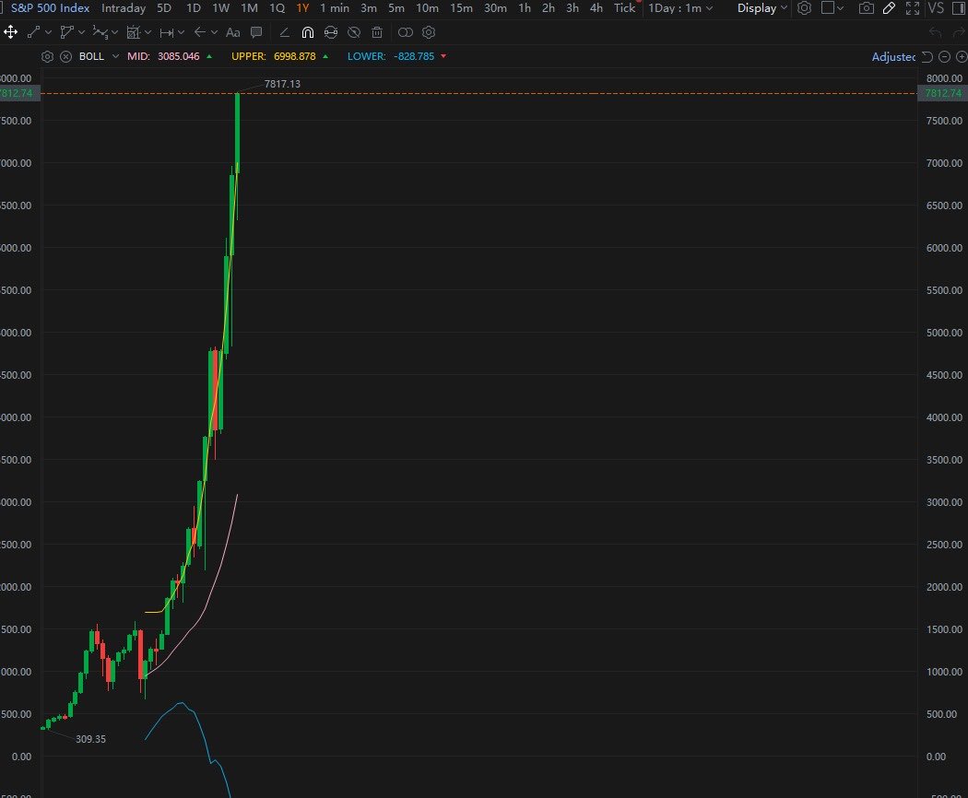Select the move/crosshair cursor tool
This screenshot has width=968, height=798.
point(10,32)
